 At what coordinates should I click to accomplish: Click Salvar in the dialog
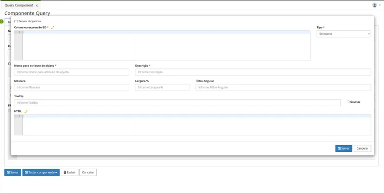pos(344,148)
